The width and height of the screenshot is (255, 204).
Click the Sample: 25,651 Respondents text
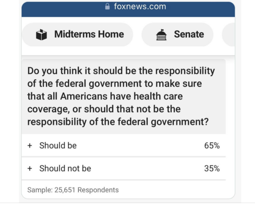coord(73,190)
